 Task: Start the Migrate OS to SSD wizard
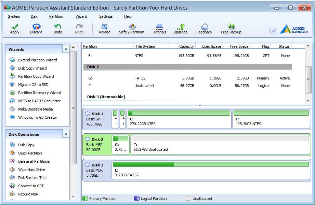point(33,85)
